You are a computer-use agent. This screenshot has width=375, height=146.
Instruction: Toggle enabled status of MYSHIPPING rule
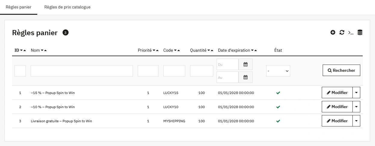[278, 121]
